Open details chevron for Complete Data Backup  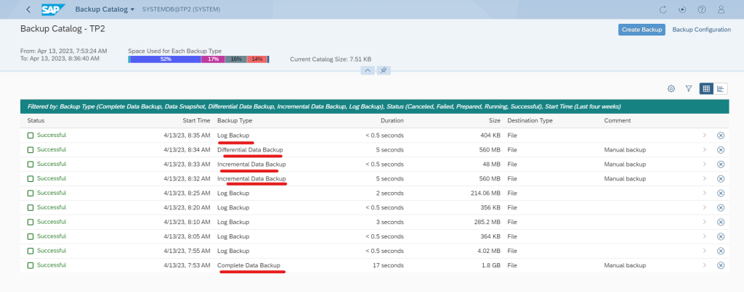704,265
